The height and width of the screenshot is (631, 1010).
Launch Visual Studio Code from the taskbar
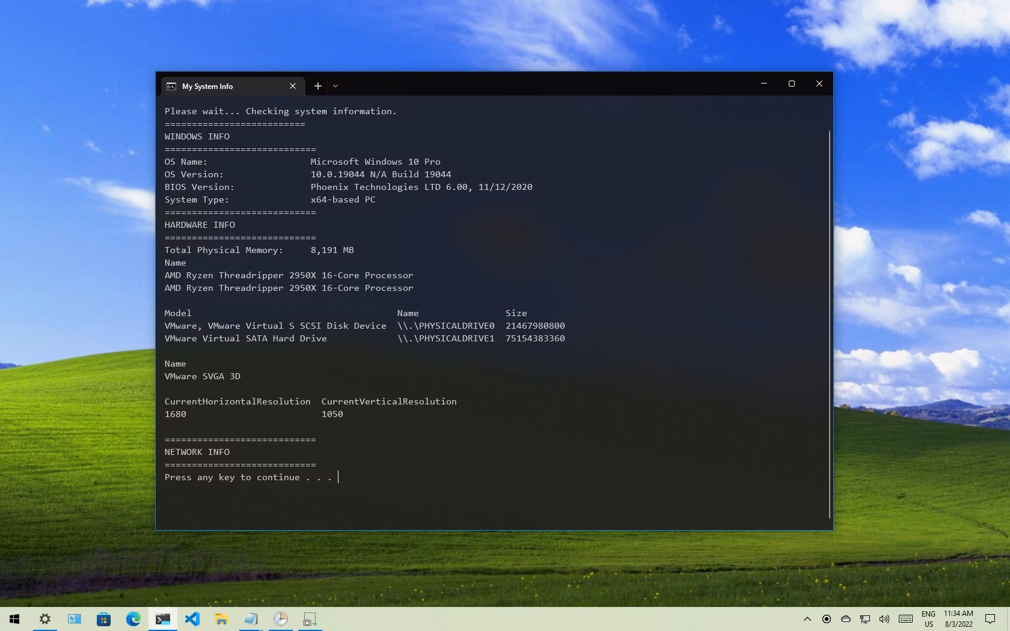[192, 619]
